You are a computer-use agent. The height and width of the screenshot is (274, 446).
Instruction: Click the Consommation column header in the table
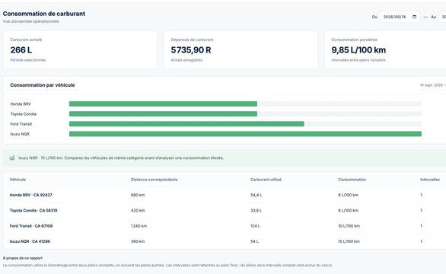(352, 180)
